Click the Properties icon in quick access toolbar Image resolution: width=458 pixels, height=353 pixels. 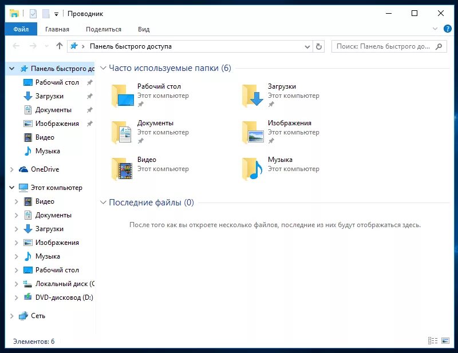click(33, 13)
